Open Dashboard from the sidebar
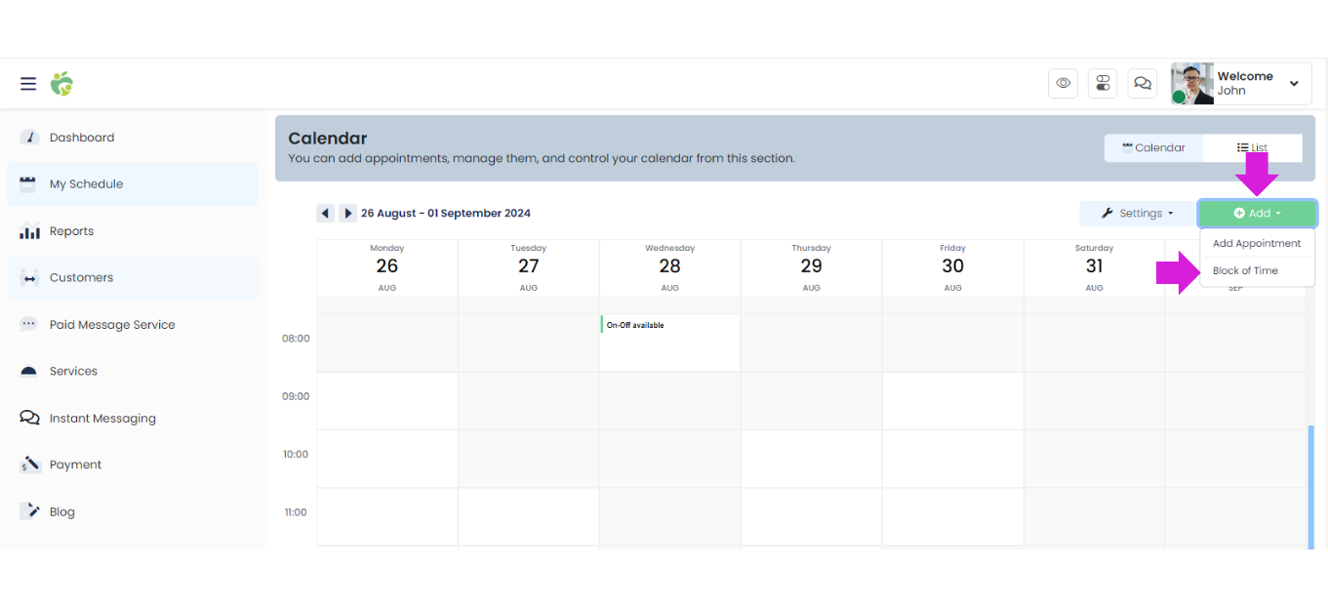This screenshot has width=1328, height=608. (133, 138)
